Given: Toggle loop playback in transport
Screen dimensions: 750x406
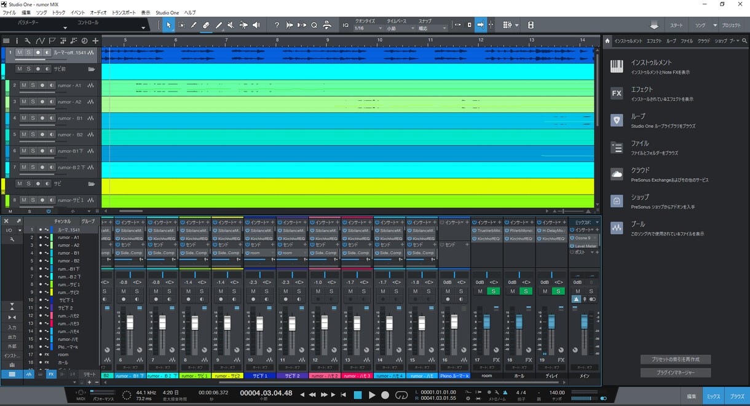Looking at the screenshot, I should click(401, 395).
